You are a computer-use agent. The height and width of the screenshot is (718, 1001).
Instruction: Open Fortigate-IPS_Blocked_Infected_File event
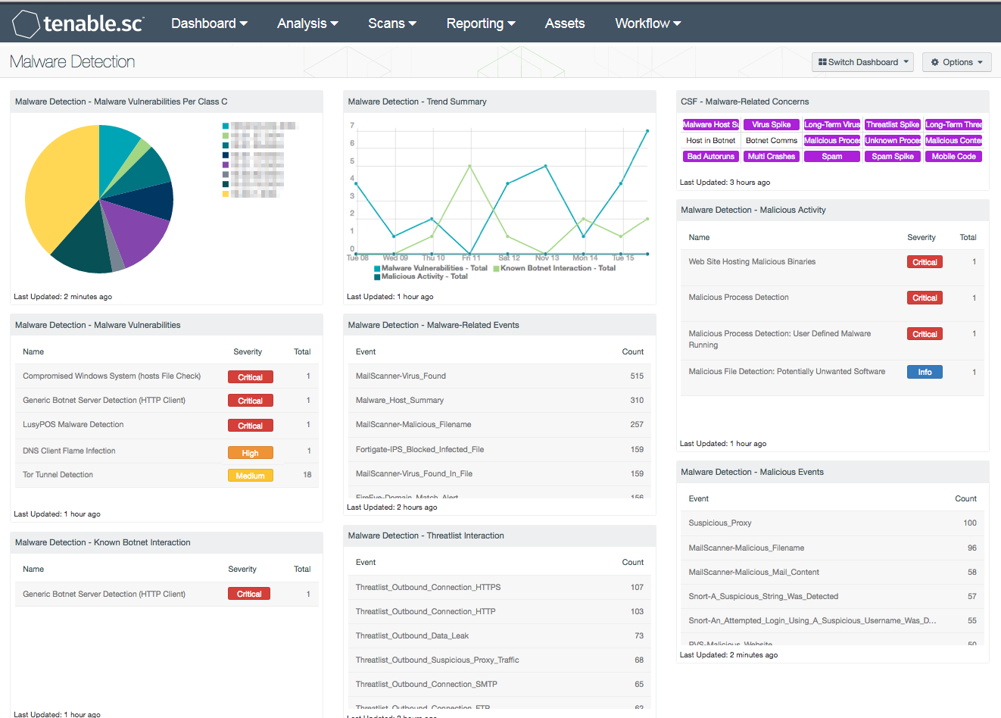tap(500, 449)
